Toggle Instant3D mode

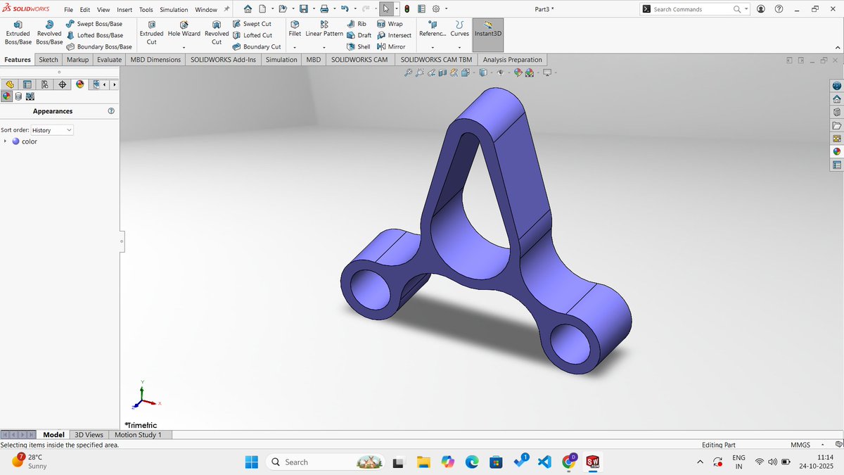(x=488, y=33)
